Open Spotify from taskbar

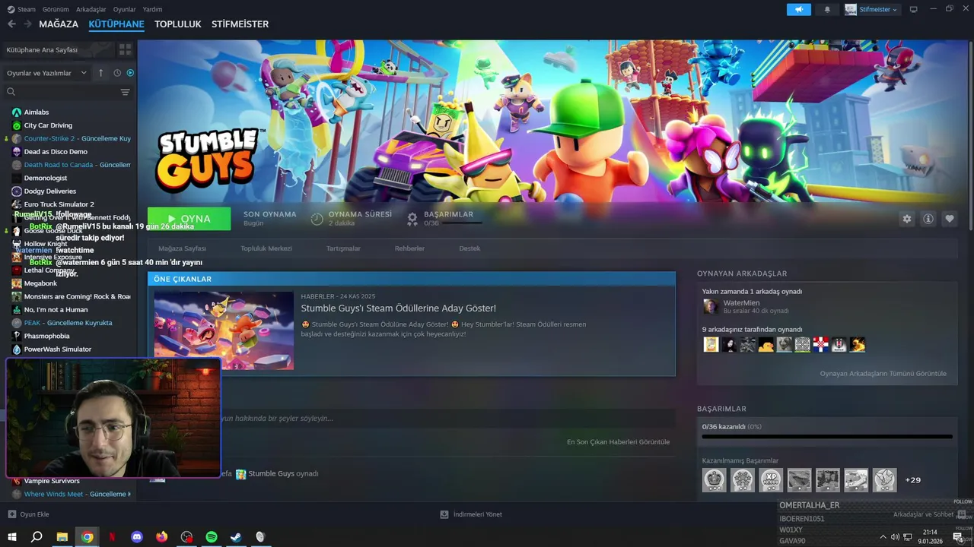click(212, 537)
